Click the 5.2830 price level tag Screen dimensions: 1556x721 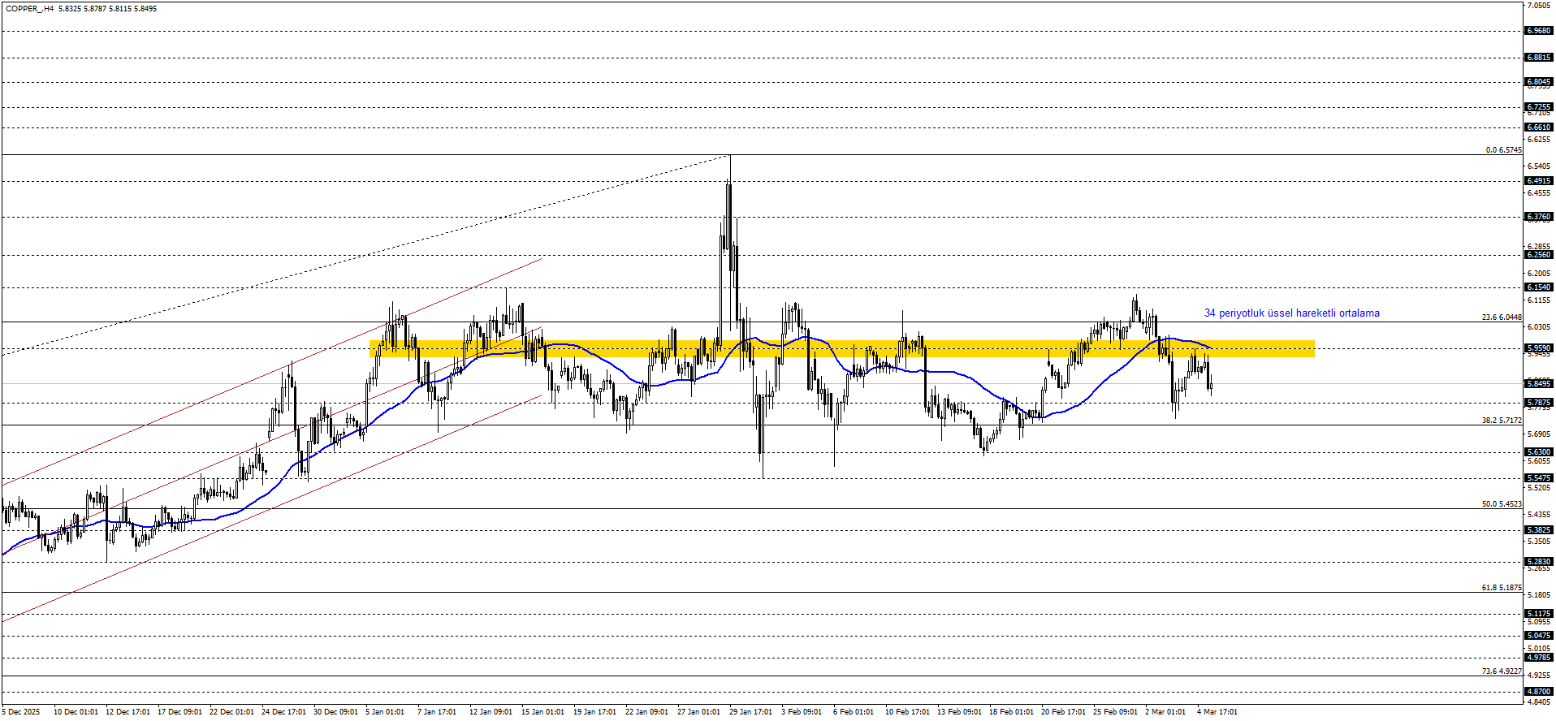[1538, 562]
